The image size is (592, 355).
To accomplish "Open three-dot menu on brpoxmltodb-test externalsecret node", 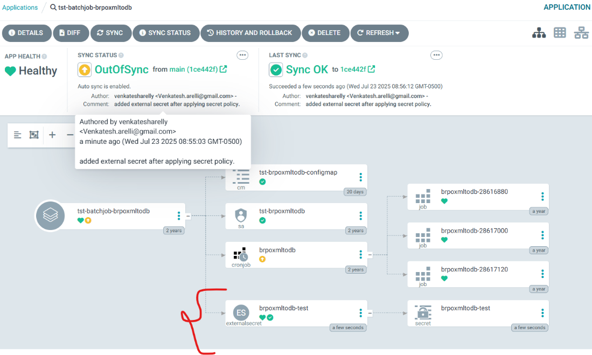I will tap(360, 313).
